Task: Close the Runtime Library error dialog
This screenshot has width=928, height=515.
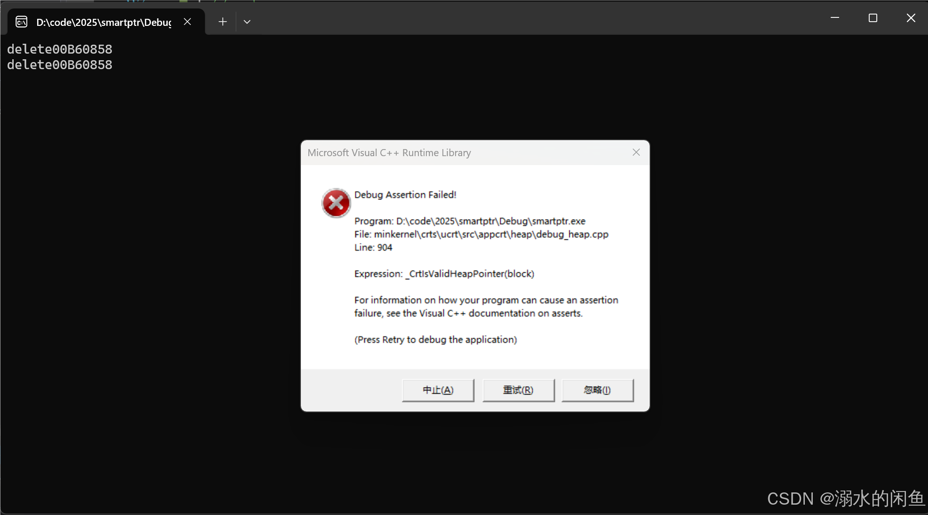Action: click(636, 152)
